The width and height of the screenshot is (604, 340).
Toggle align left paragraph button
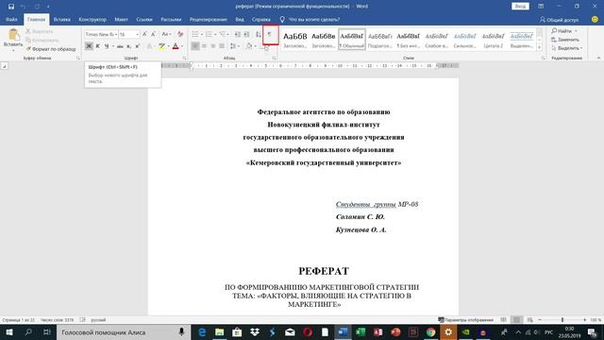coord(195,46)
